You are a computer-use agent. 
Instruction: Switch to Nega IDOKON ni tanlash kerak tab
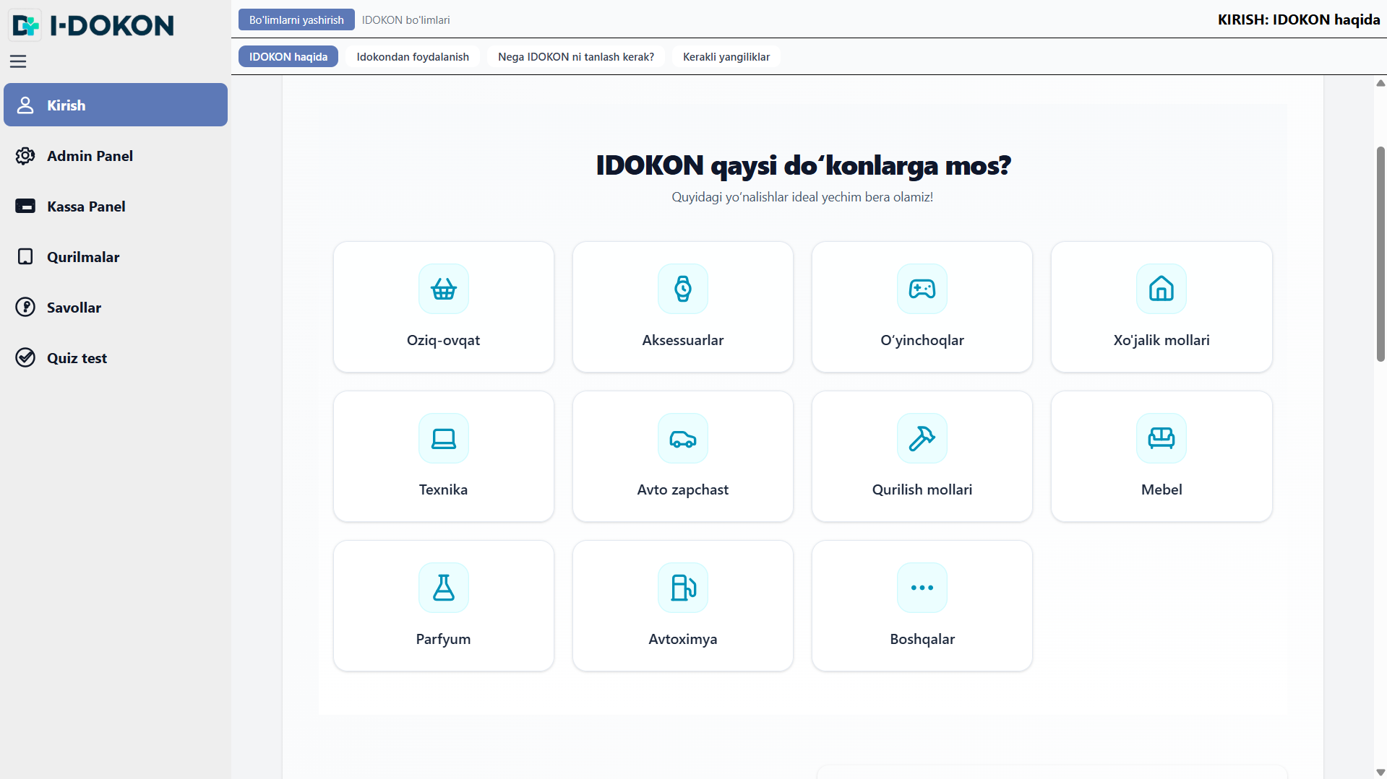[575, 57]
